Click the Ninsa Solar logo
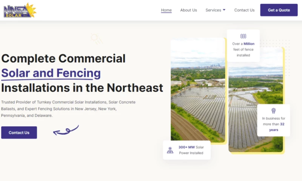Screen dimensions: 302x181 click(20, 10)
